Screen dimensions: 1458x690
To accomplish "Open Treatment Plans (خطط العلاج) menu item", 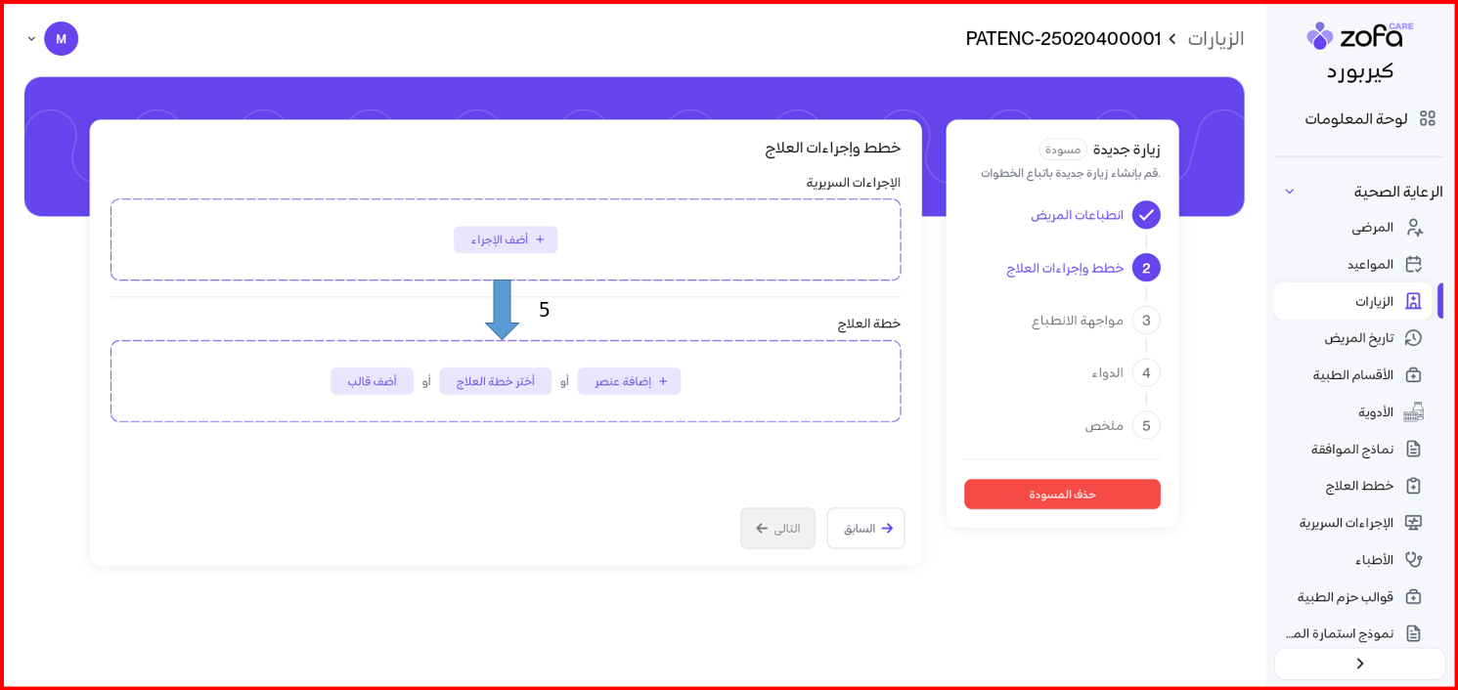I will 1359,486.
